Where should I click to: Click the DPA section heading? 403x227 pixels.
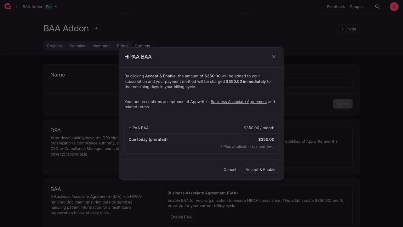56,130
